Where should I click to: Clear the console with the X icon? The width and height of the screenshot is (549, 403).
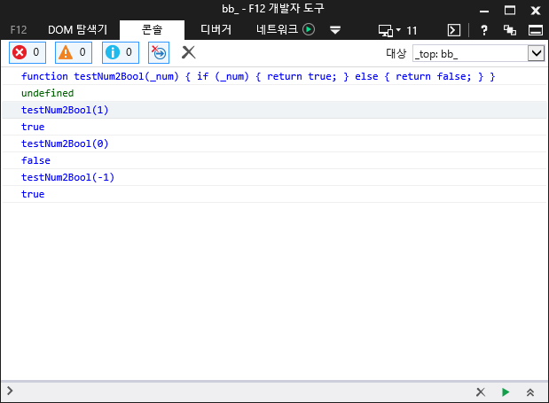pyautogui.click(x=188, y=52)
